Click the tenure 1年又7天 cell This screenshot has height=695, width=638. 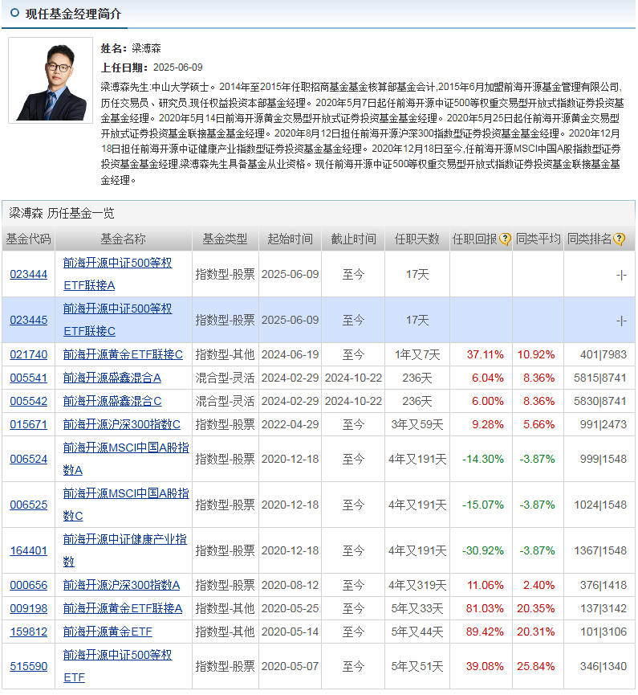coord(417,354)
